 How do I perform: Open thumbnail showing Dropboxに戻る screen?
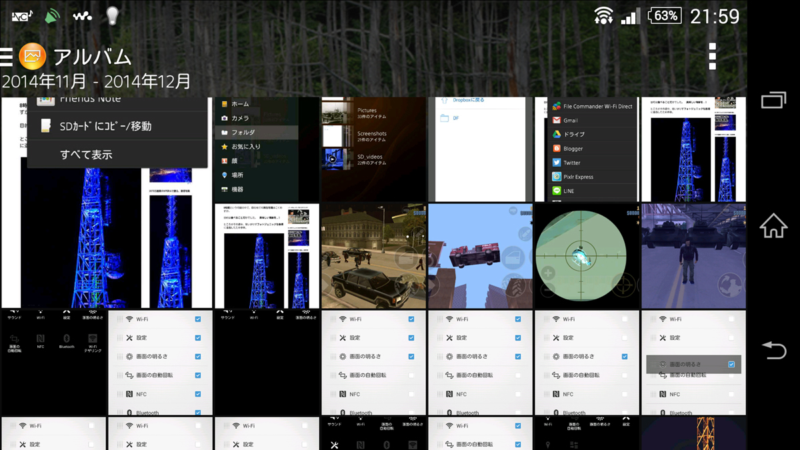click(480, 149)
